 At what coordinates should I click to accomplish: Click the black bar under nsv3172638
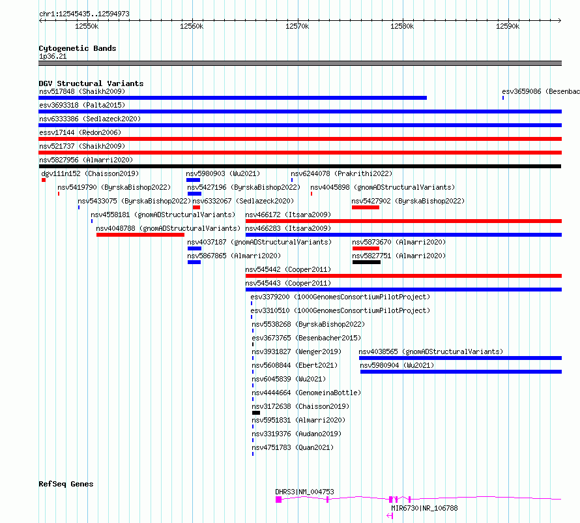click(x=256, y=413)
